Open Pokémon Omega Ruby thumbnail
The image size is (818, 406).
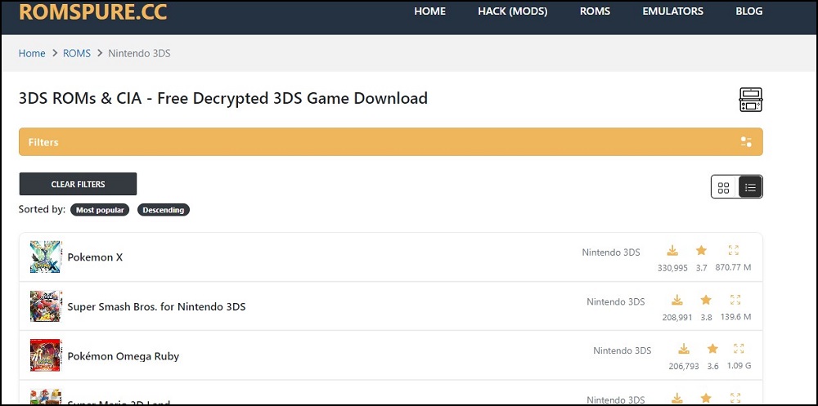[x=45, y=355]
